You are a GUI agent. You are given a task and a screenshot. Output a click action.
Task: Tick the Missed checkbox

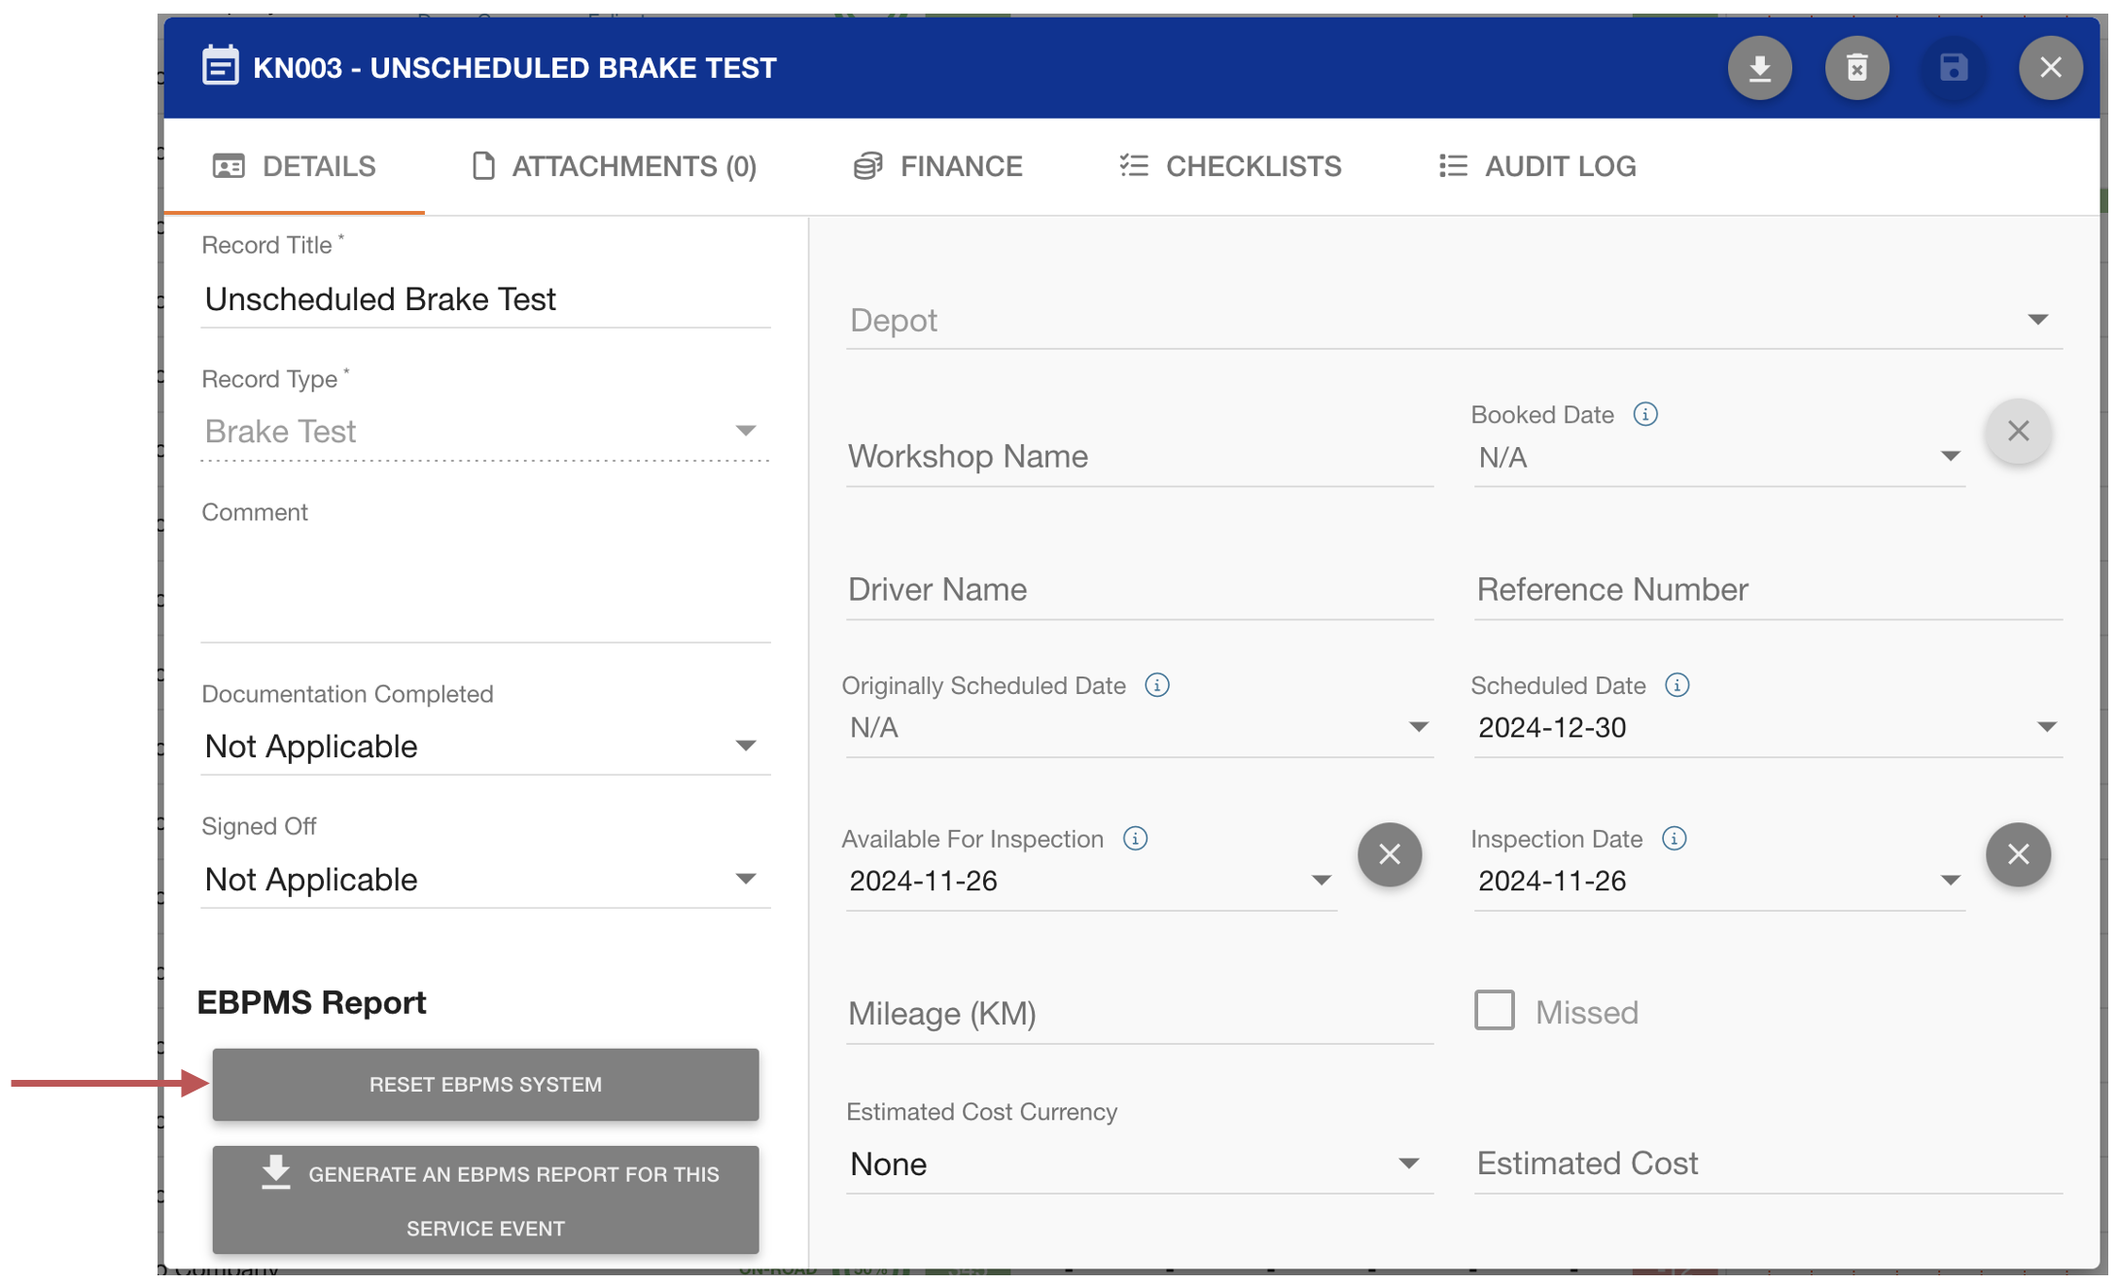(x=1494, y=1011)
